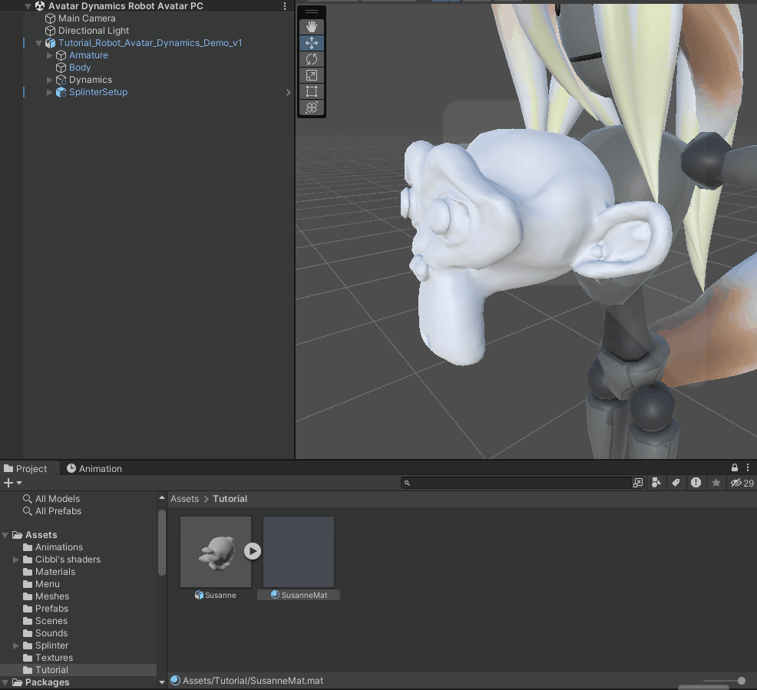The width and height of the screenshot is (757, 690).
Task: Open the scene options kebab menu
Action: [285, 6]
